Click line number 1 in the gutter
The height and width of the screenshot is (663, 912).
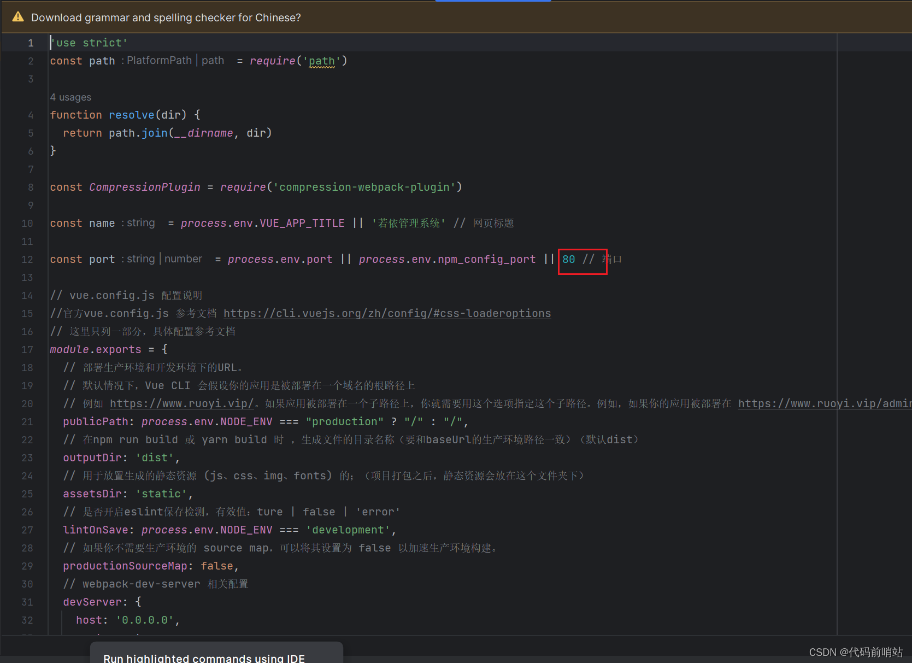coord(31,43)
